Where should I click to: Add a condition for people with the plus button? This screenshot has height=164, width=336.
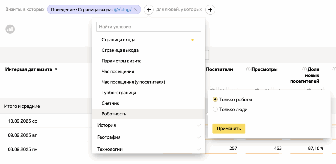(210, 10)
